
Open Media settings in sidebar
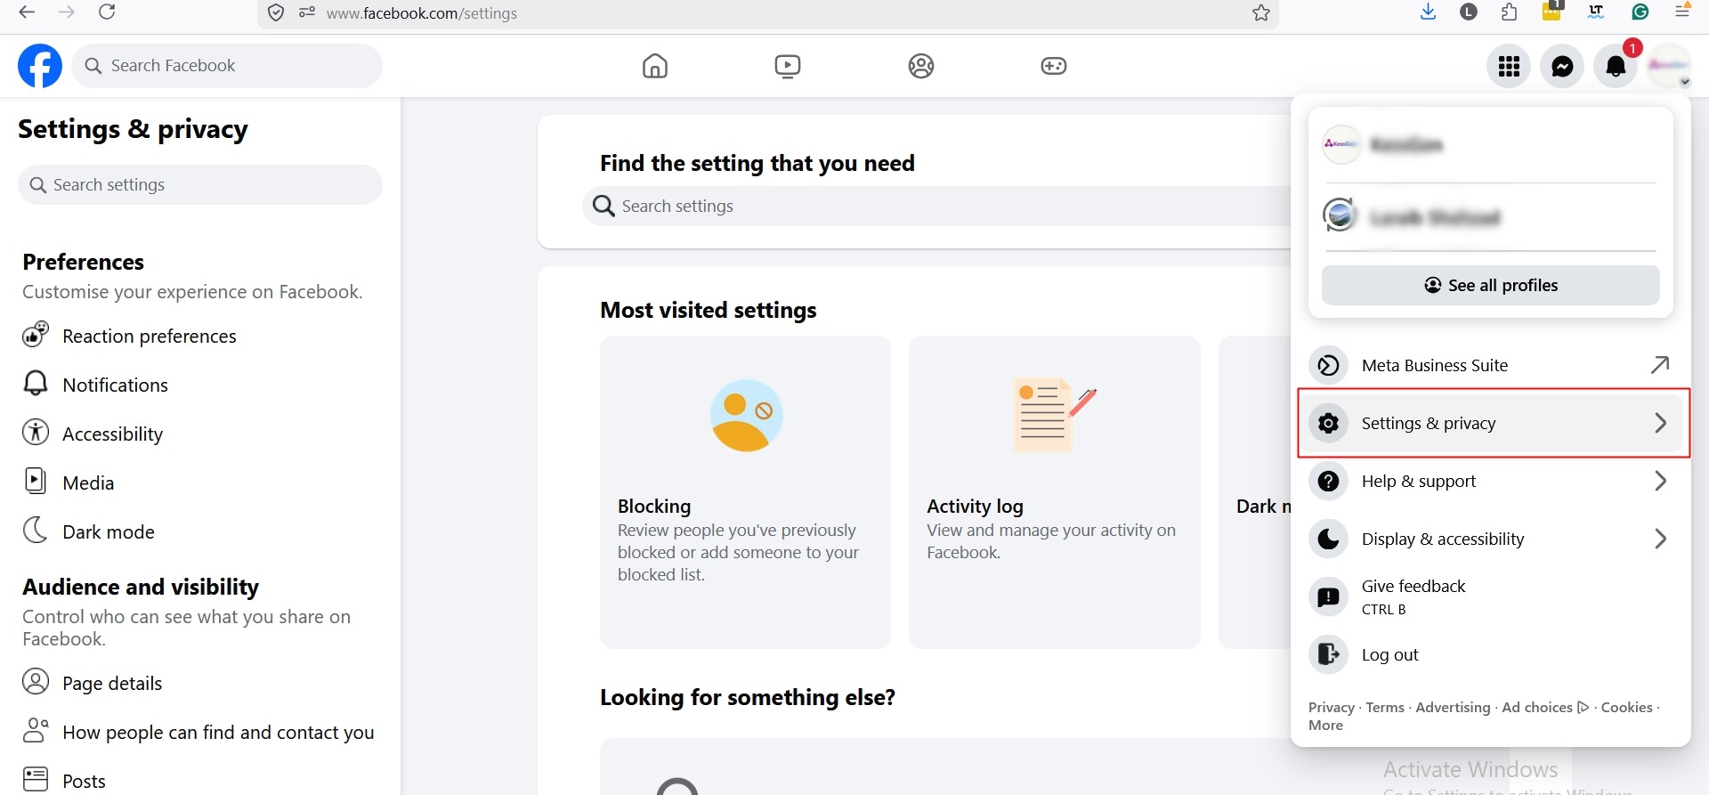pyautogui.click(x=200, y=483)
